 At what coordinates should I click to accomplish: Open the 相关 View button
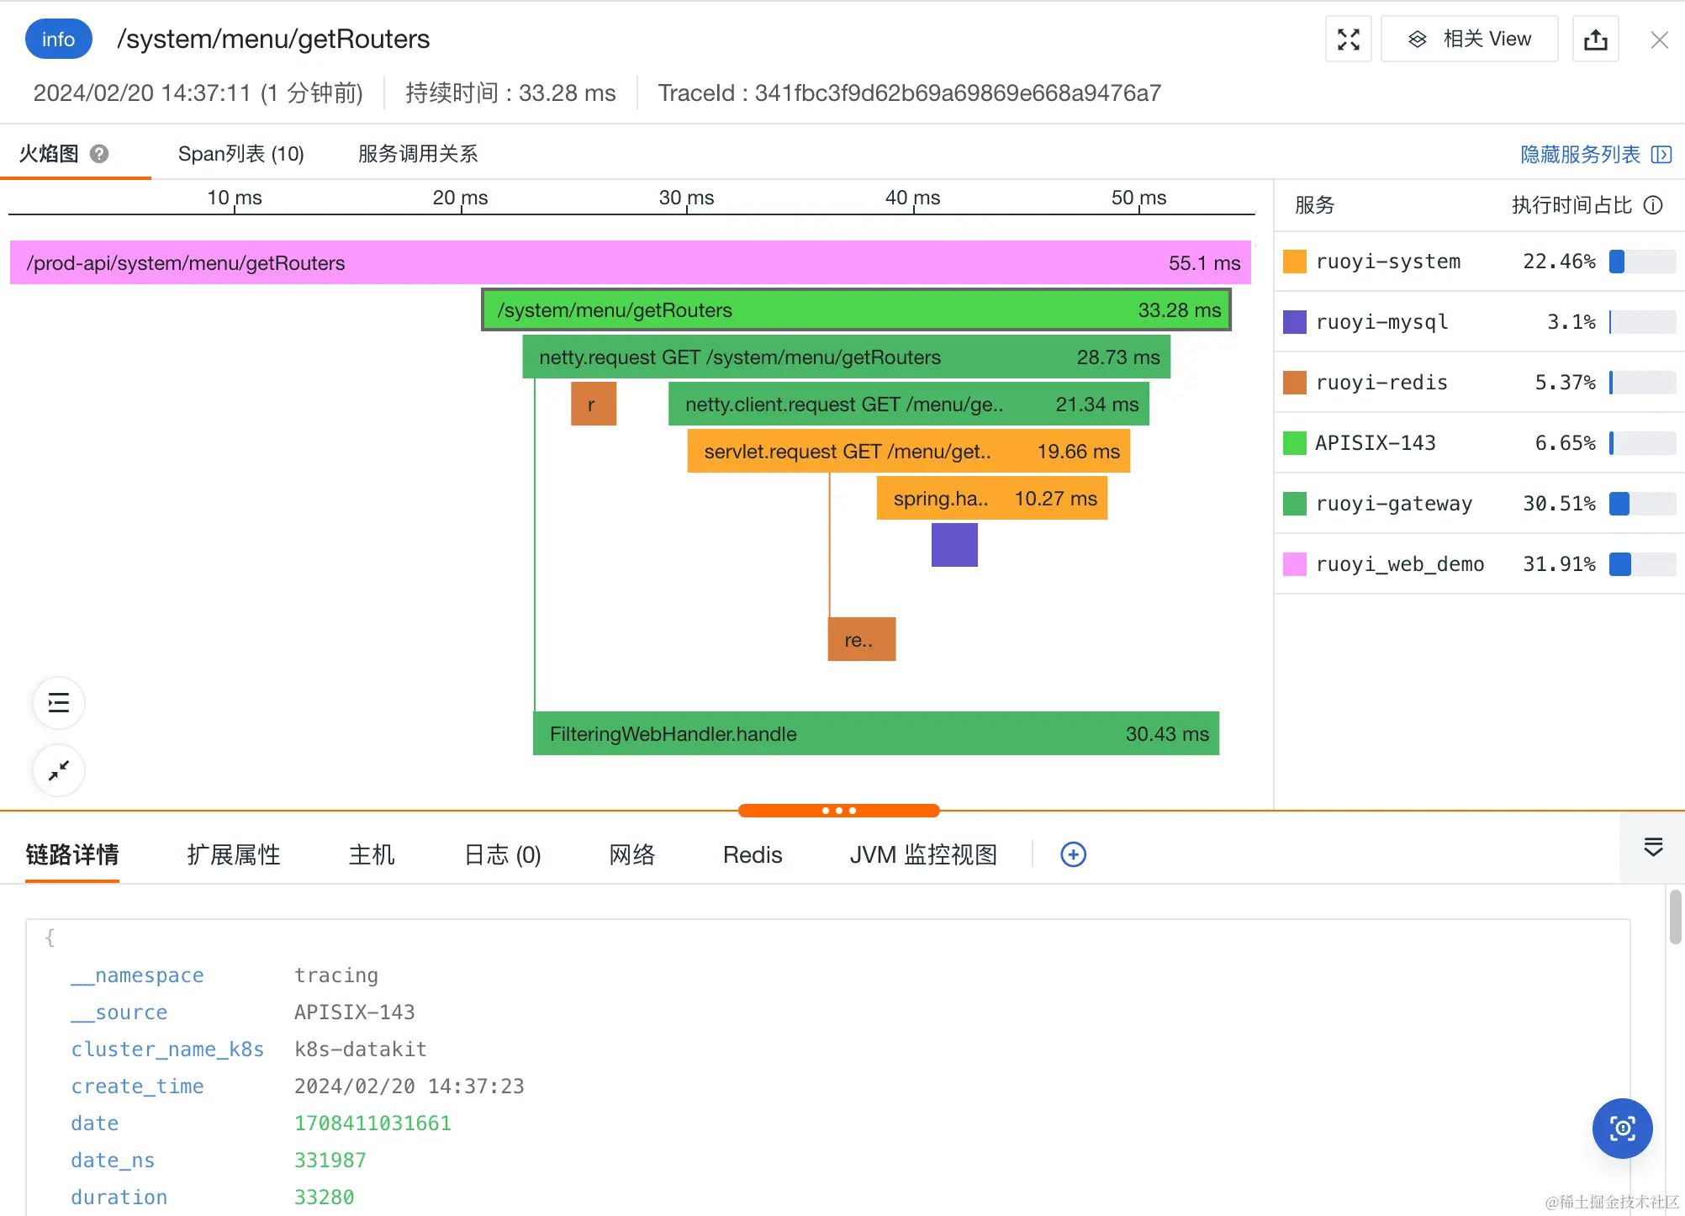pos(1470,40)
